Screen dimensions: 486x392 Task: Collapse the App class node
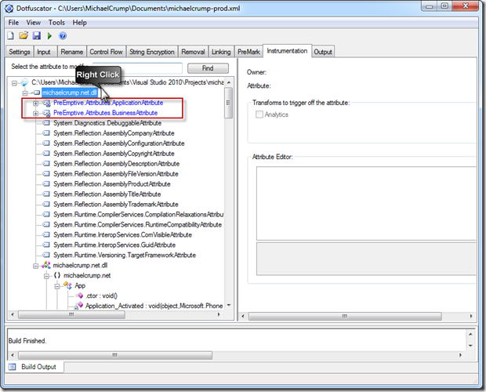[x=57, y=286]
